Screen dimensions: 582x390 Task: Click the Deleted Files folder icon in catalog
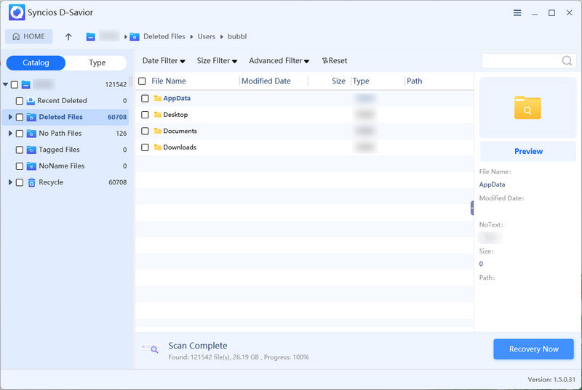pos(31,117)
